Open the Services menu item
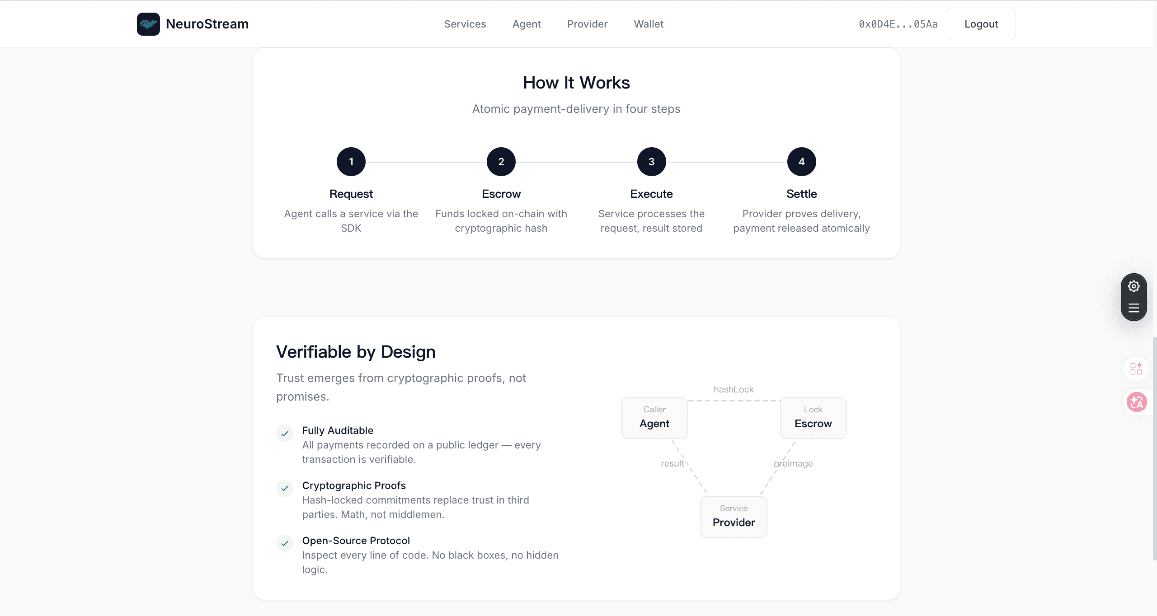This screenshot has height=616, width=1157. 465,24
